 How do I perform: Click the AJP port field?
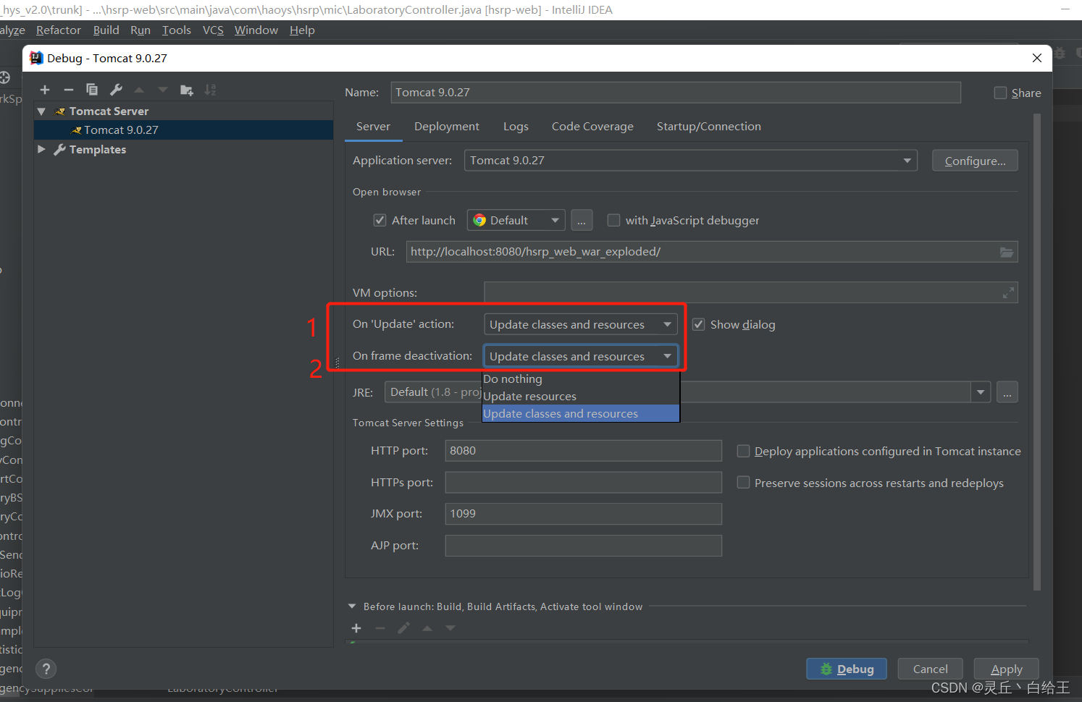point(583,546)
